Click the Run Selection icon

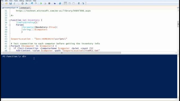click(x=45, y=3)
